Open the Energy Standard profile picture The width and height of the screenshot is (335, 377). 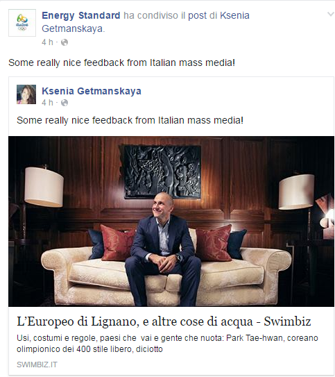(22, 23)
